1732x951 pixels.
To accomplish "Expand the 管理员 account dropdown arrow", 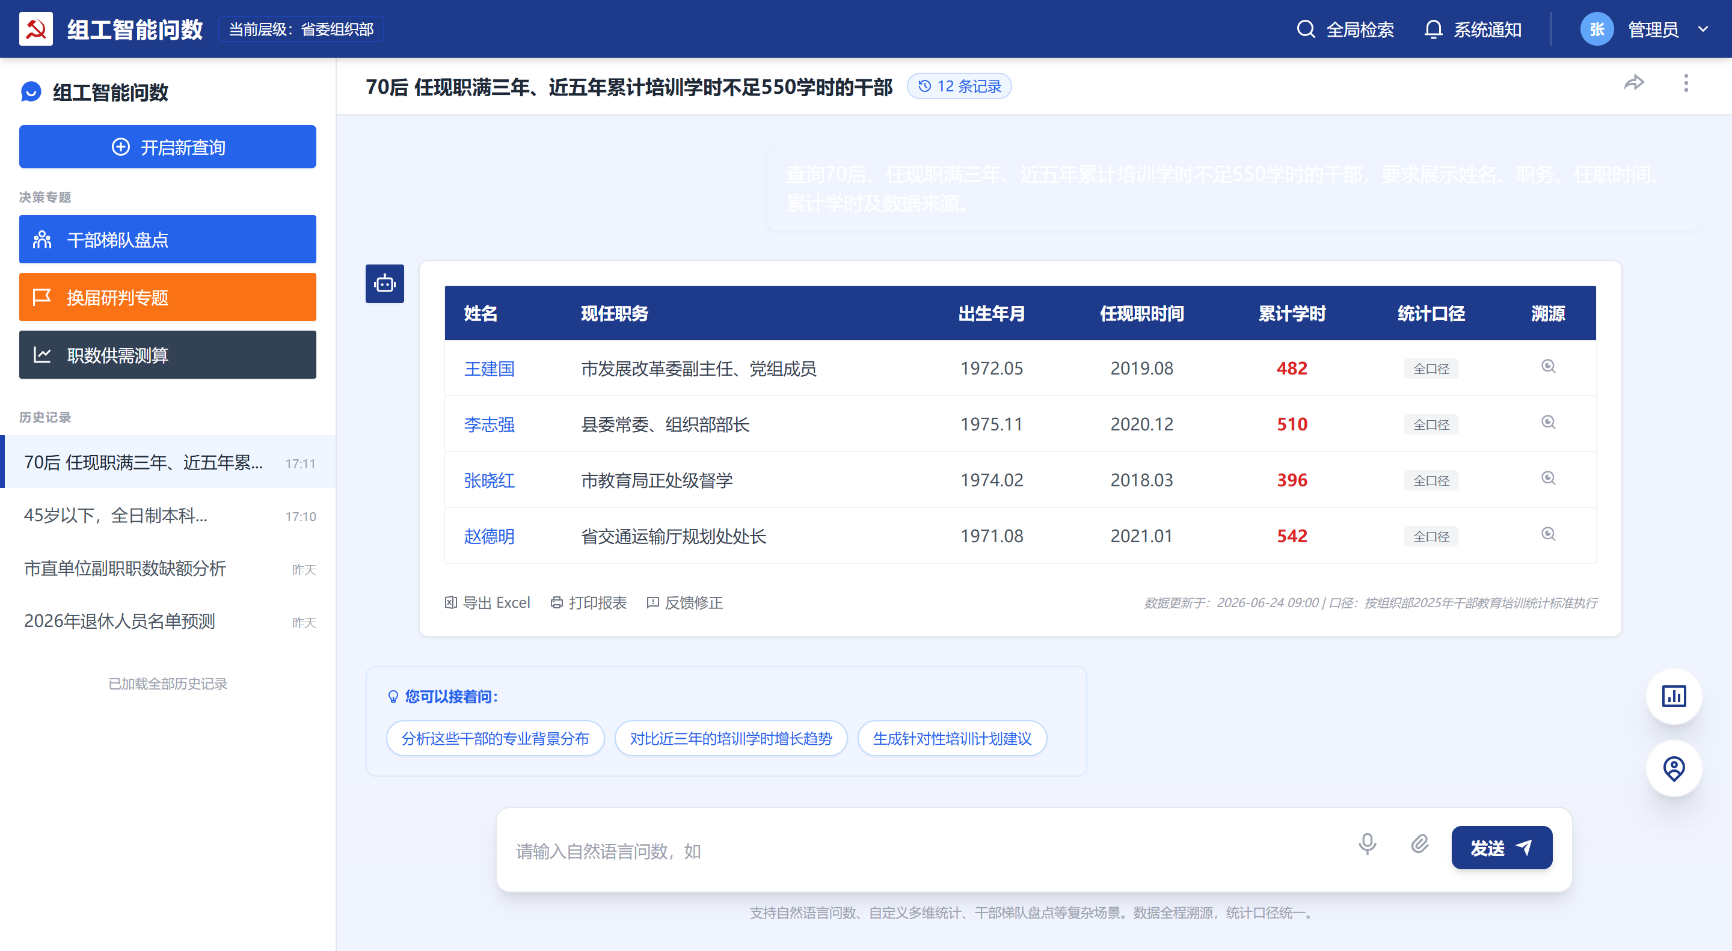I will click(x=1703, y=29).
